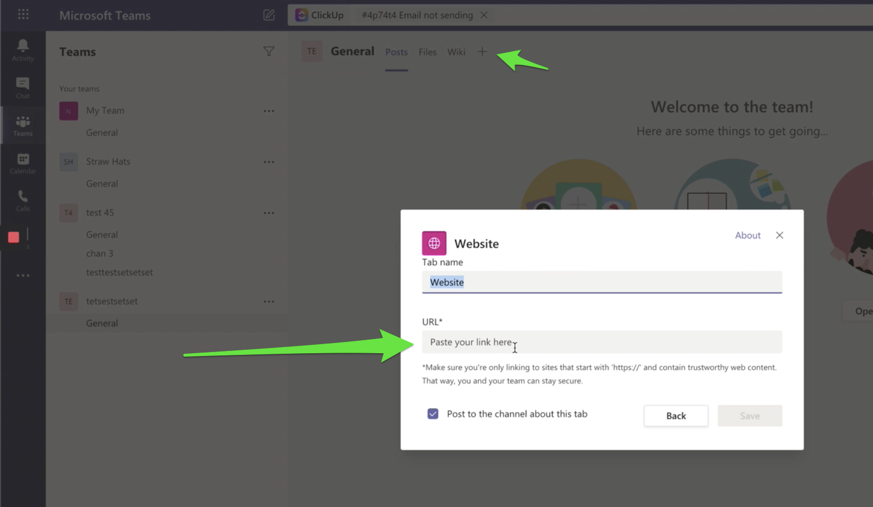Open more options for Straw Hats
This screenshot has width=873, height=507.
pos(269,162)
